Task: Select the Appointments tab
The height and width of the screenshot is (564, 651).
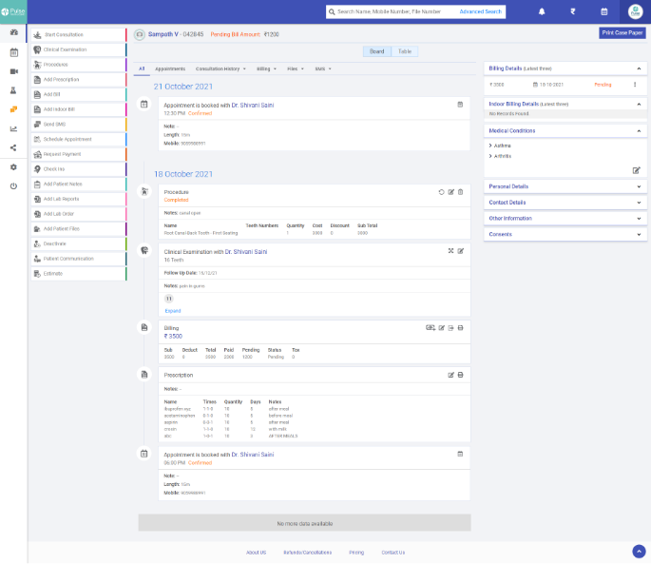Action: tap(170, 69)
